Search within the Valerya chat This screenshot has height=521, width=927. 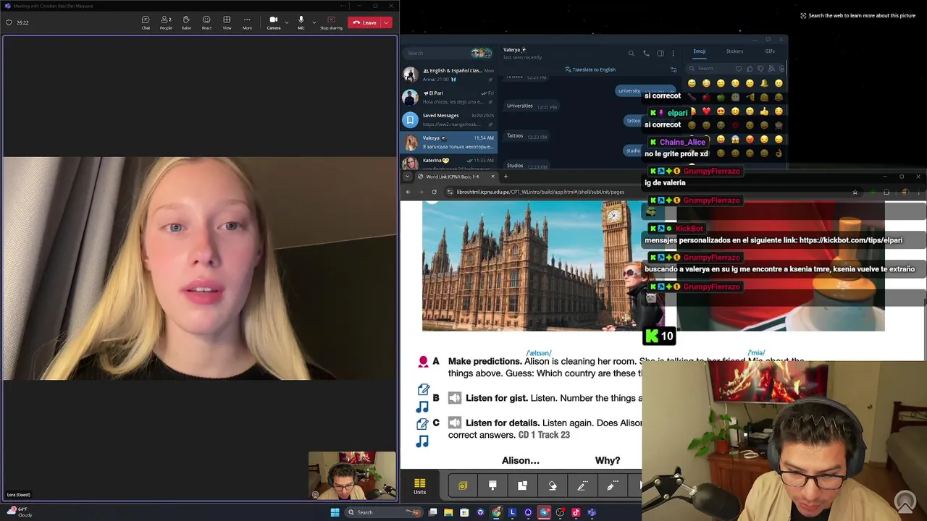tap(631, 53)
